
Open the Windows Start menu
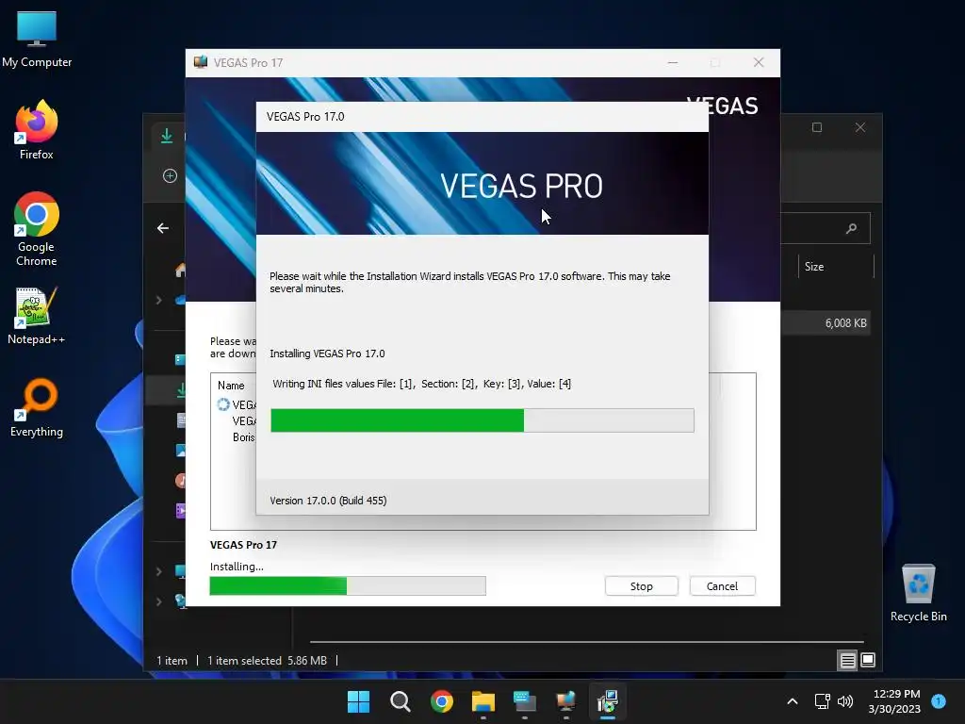point(358,701)
